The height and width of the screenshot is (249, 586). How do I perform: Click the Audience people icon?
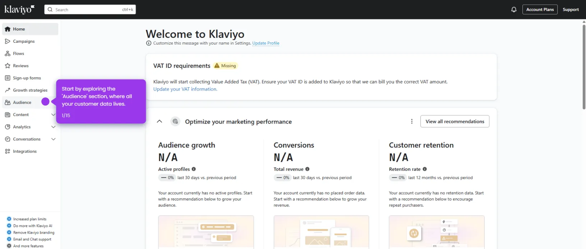coord(8,102)
